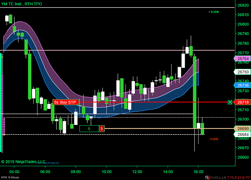Screen dimensions: 251x180
Task: Click the 26770 price axis label
Action: [x=243, y=53]
